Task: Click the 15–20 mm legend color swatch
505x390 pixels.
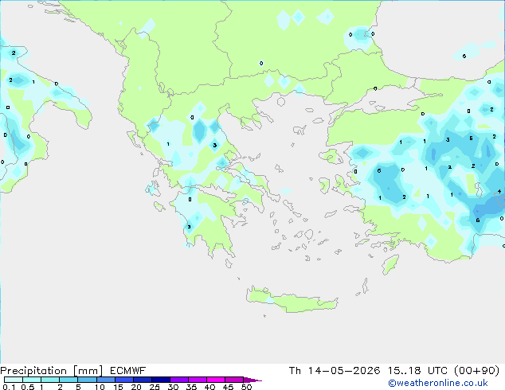Action: pos(124,380)
